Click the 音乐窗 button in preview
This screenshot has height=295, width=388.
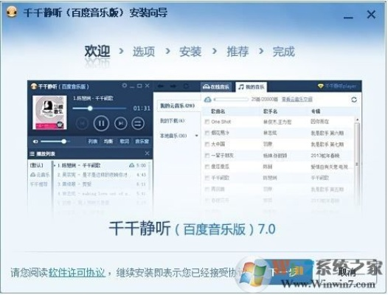click(x=142, y=142)
